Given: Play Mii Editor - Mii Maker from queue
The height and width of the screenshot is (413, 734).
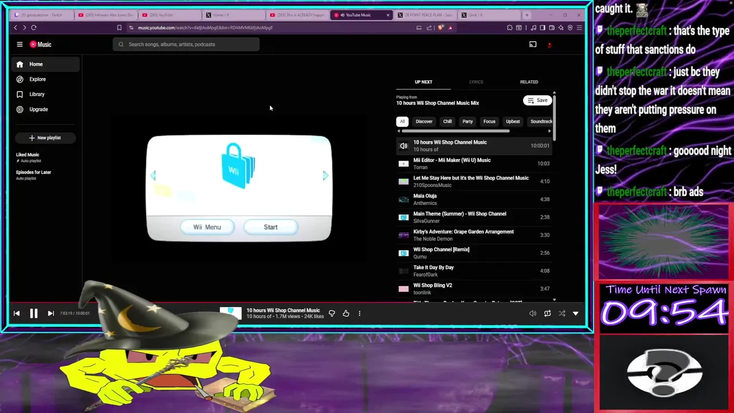Looking at the screenshot, I should pos(474,163).
